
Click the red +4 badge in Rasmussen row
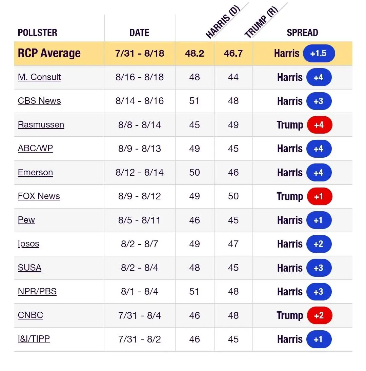(319, 125)
